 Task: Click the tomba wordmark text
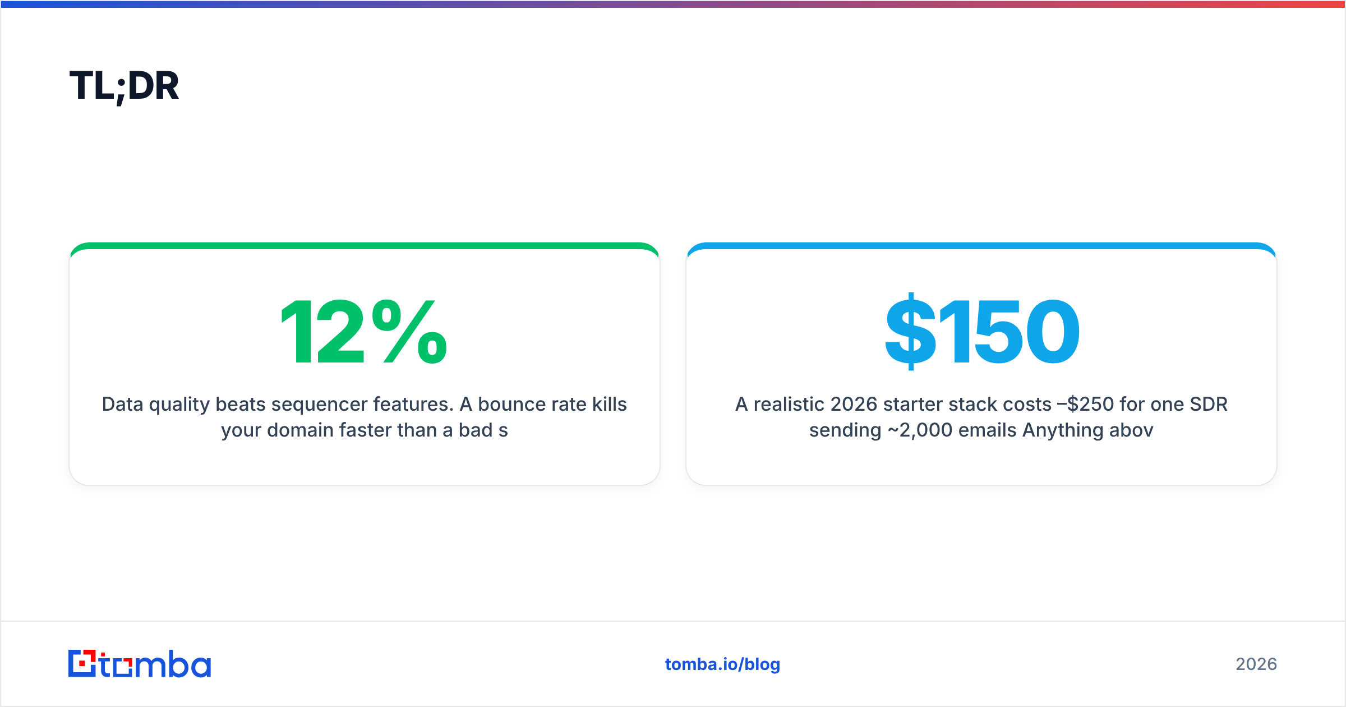(155, 664)
